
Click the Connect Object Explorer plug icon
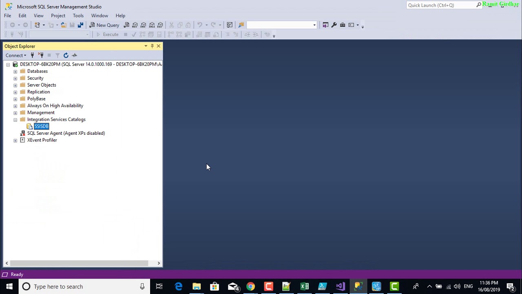32,55
